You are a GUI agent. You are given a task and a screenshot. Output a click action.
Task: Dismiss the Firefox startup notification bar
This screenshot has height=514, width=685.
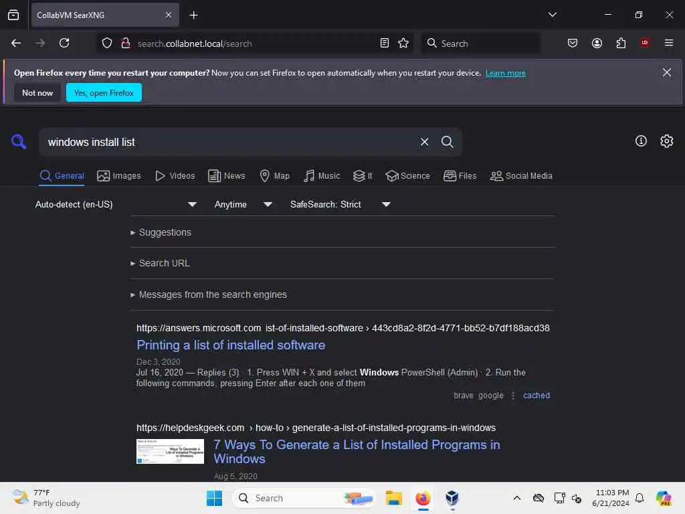[667, 72]
